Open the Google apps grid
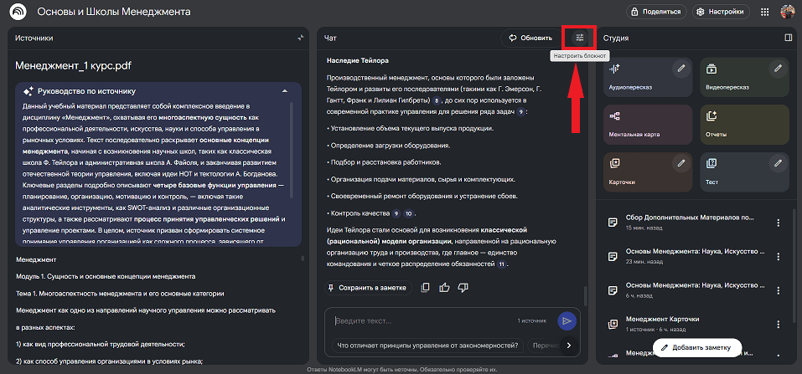This screenshot has height=374, width=802. pyautogui.click(x=764, y=12)
